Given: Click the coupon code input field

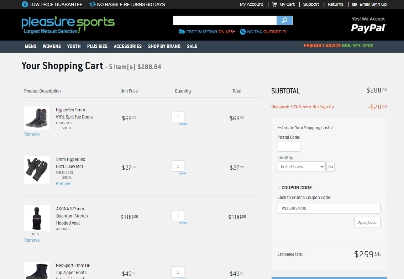Looking at the screenshot, I should pyautogui.click(x=329, y=208).
